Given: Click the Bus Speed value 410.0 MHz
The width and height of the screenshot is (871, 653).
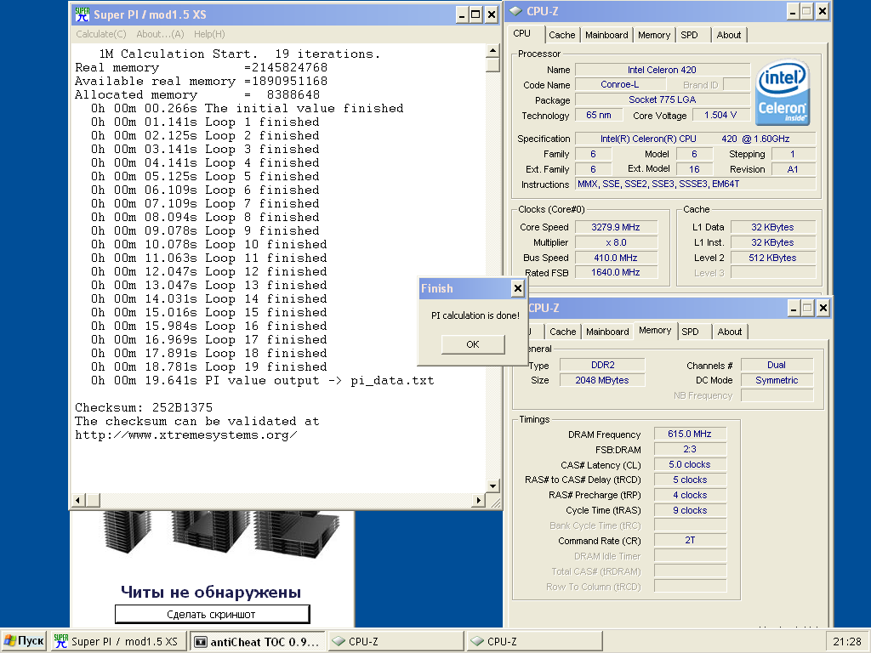Looking at the screenshot, I should [x=616, y=258].
